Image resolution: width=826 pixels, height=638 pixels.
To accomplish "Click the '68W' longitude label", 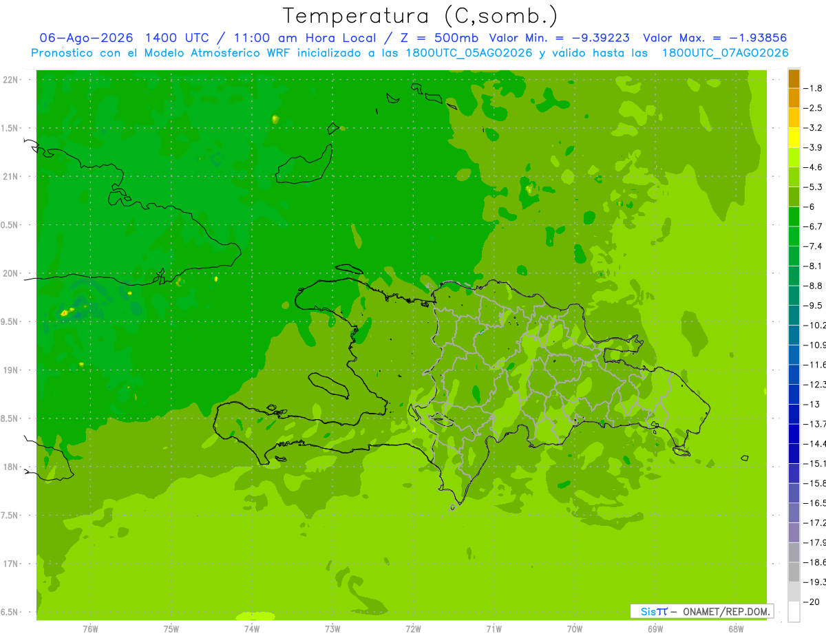I will click(736, 629).
